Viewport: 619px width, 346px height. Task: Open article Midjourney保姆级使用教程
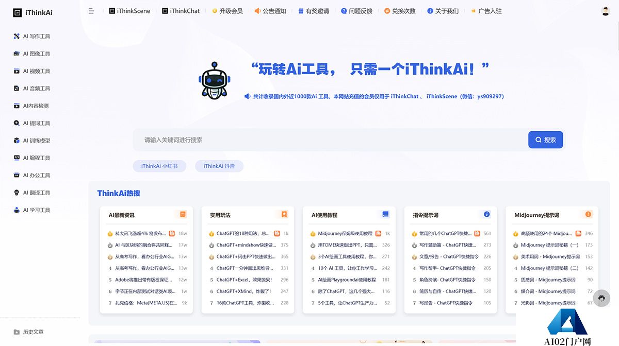[x=345, y=233]
